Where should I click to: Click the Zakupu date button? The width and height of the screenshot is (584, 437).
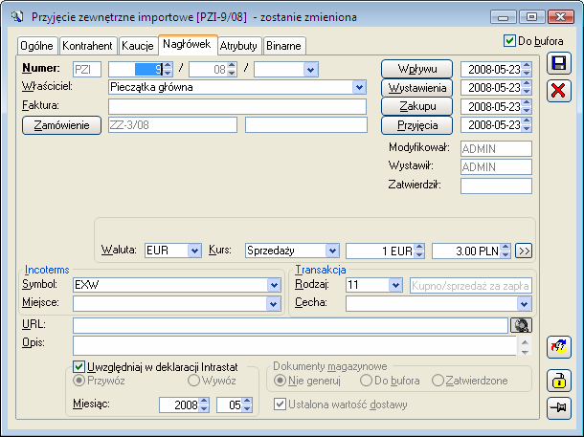[x=417, y=106]
